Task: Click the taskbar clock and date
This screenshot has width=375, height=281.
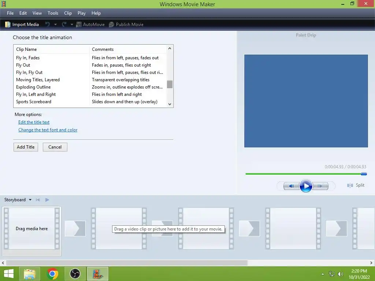Action: click(x=359, y=274)
